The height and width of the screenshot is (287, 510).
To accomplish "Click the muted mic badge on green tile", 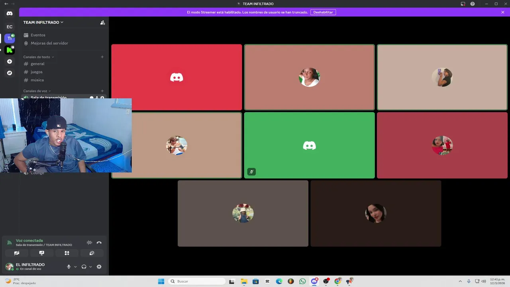I will click(251, 172).
